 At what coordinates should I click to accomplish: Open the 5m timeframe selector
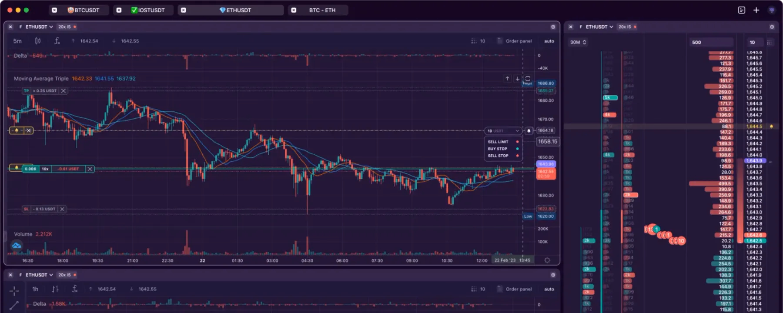tap(17, 41)
